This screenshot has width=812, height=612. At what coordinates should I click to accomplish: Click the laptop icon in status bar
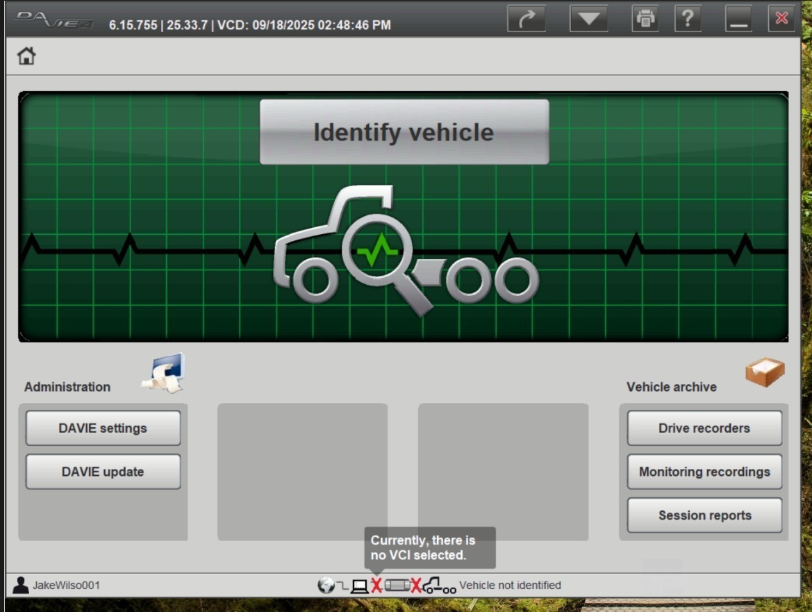(359, 586)
